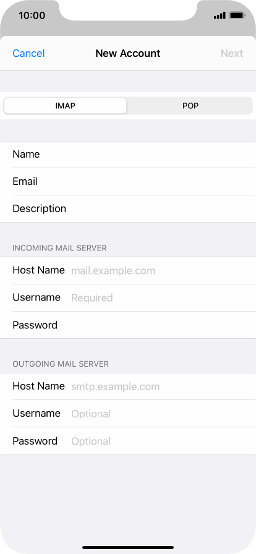Screen dimensions: 256x554
Task: Select the incoming mail Password field
Action: coord(128,325)
